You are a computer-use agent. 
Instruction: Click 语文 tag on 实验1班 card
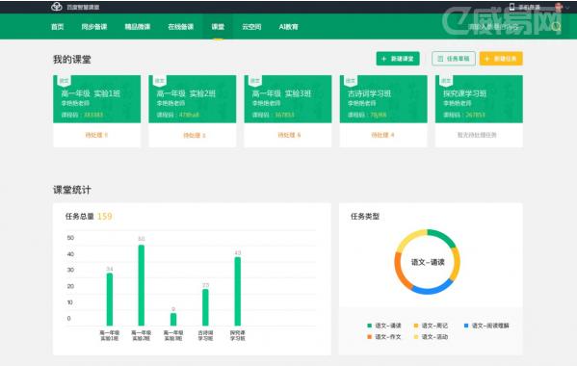coord(64,81)
